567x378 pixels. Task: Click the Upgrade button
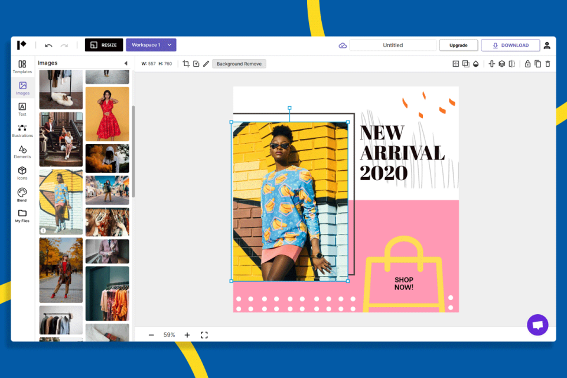pyautogui.click(x=458, y=45)
